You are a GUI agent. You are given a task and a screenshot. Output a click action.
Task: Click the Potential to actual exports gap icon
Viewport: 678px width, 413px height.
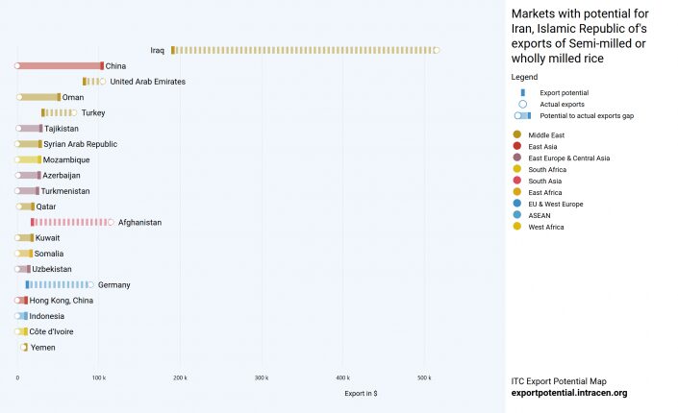pos(522,116)
